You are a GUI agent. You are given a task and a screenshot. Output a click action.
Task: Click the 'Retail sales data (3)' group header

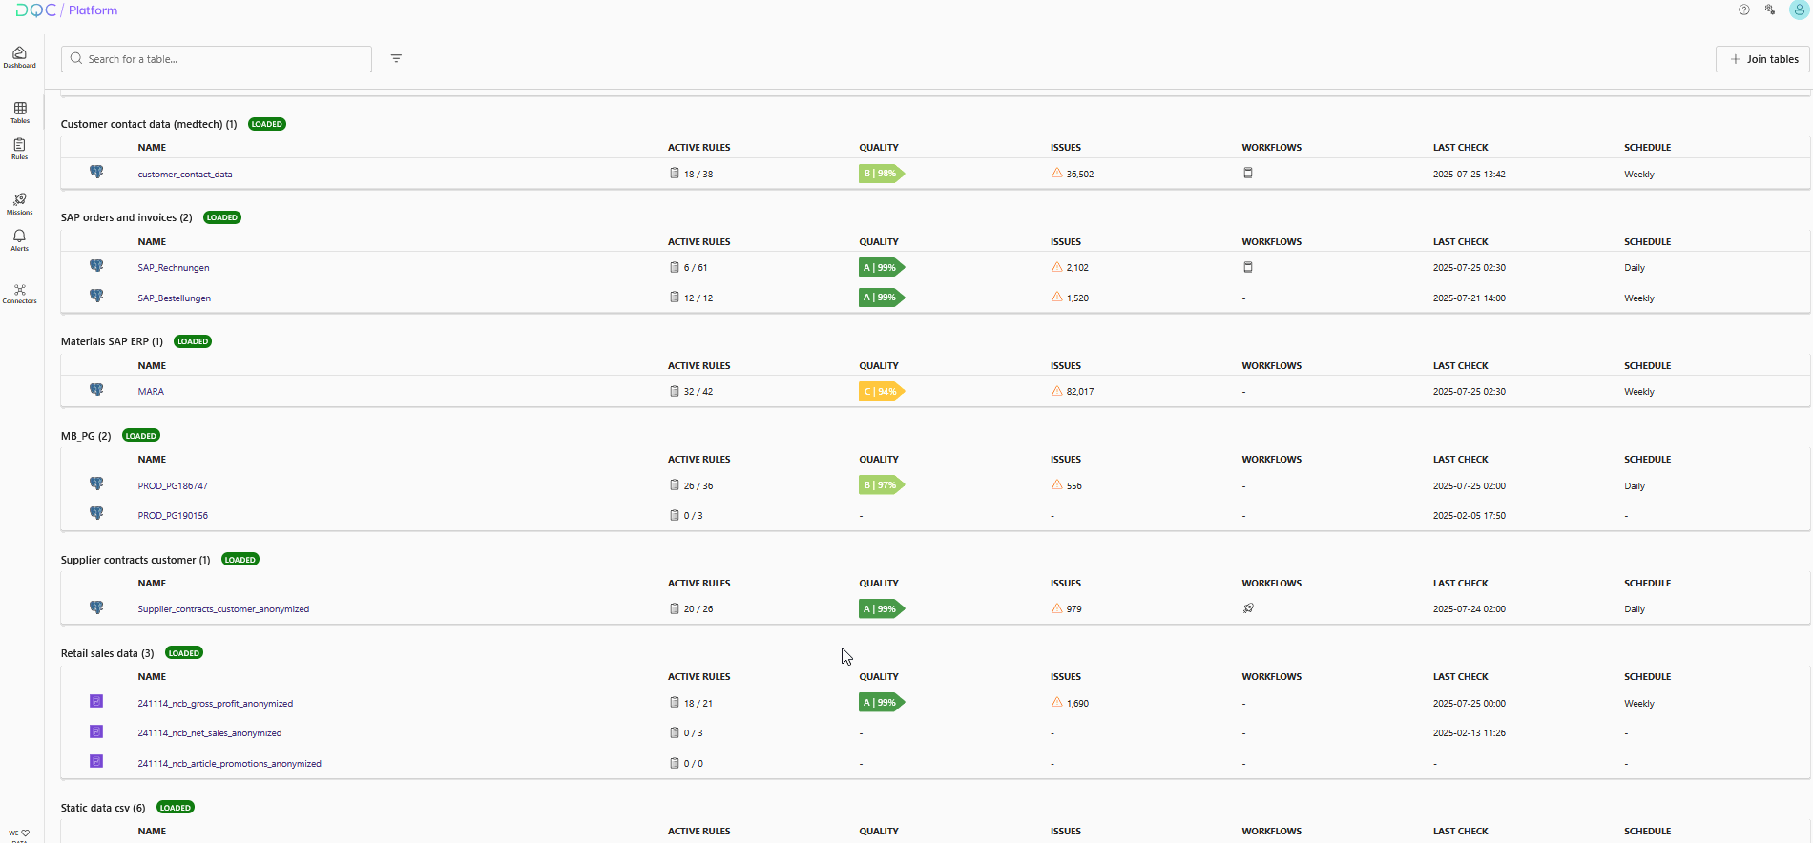point(107,653)
